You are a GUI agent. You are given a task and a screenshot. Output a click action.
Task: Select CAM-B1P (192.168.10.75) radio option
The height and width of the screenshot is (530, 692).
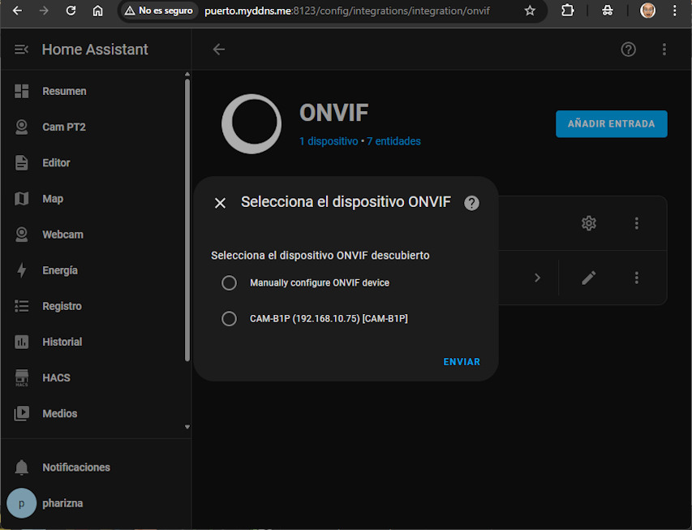[229, 318]
